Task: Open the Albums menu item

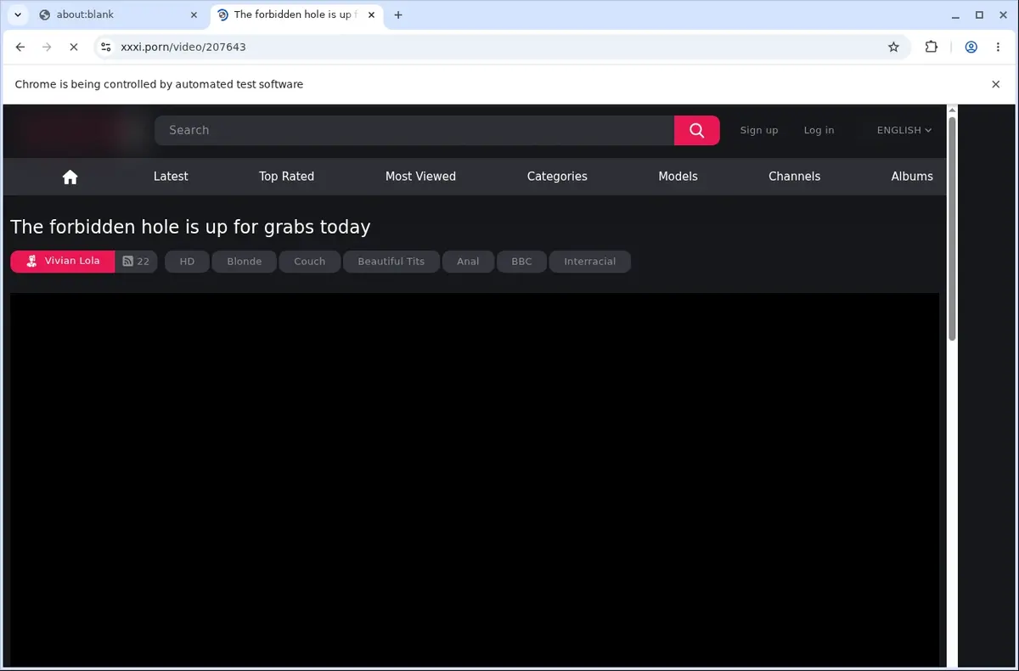Action: pyautogui.click(x=912, y=177)
